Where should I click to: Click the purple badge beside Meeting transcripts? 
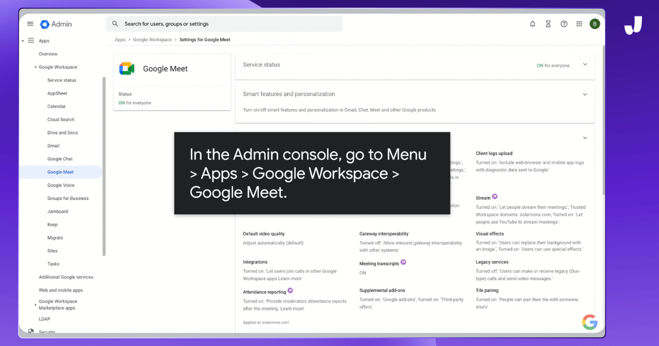pyautogui.click(x=403, y=263)
